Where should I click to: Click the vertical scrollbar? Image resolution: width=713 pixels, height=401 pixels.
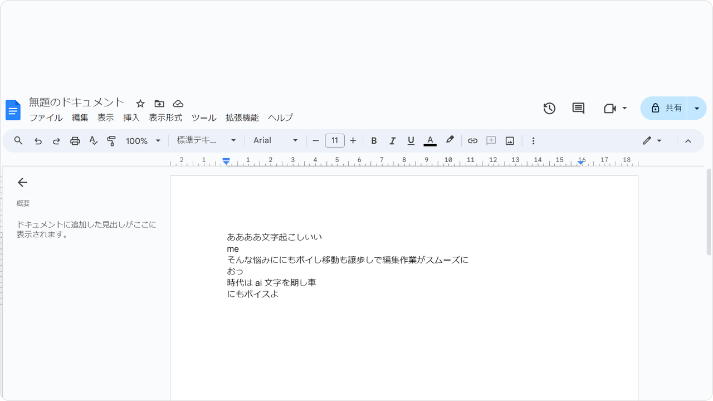click(x=709, y=212)
